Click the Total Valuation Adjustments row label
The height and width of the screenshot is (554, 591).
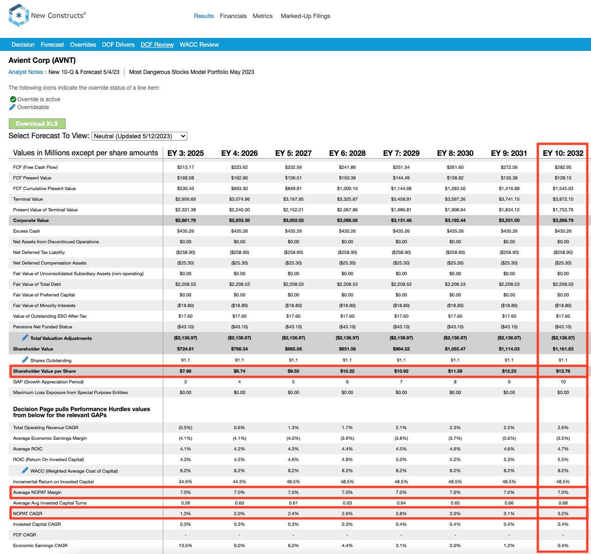[61, 339]
